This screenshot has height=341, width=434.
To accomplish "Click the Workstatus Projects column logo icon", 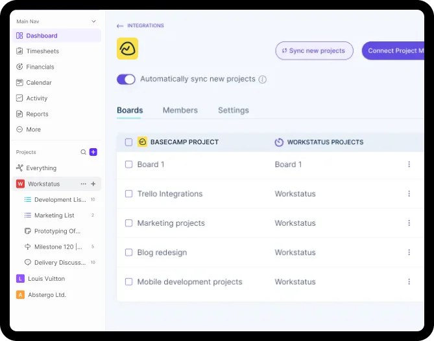I will pyautogui.click(x=279, y=142).
